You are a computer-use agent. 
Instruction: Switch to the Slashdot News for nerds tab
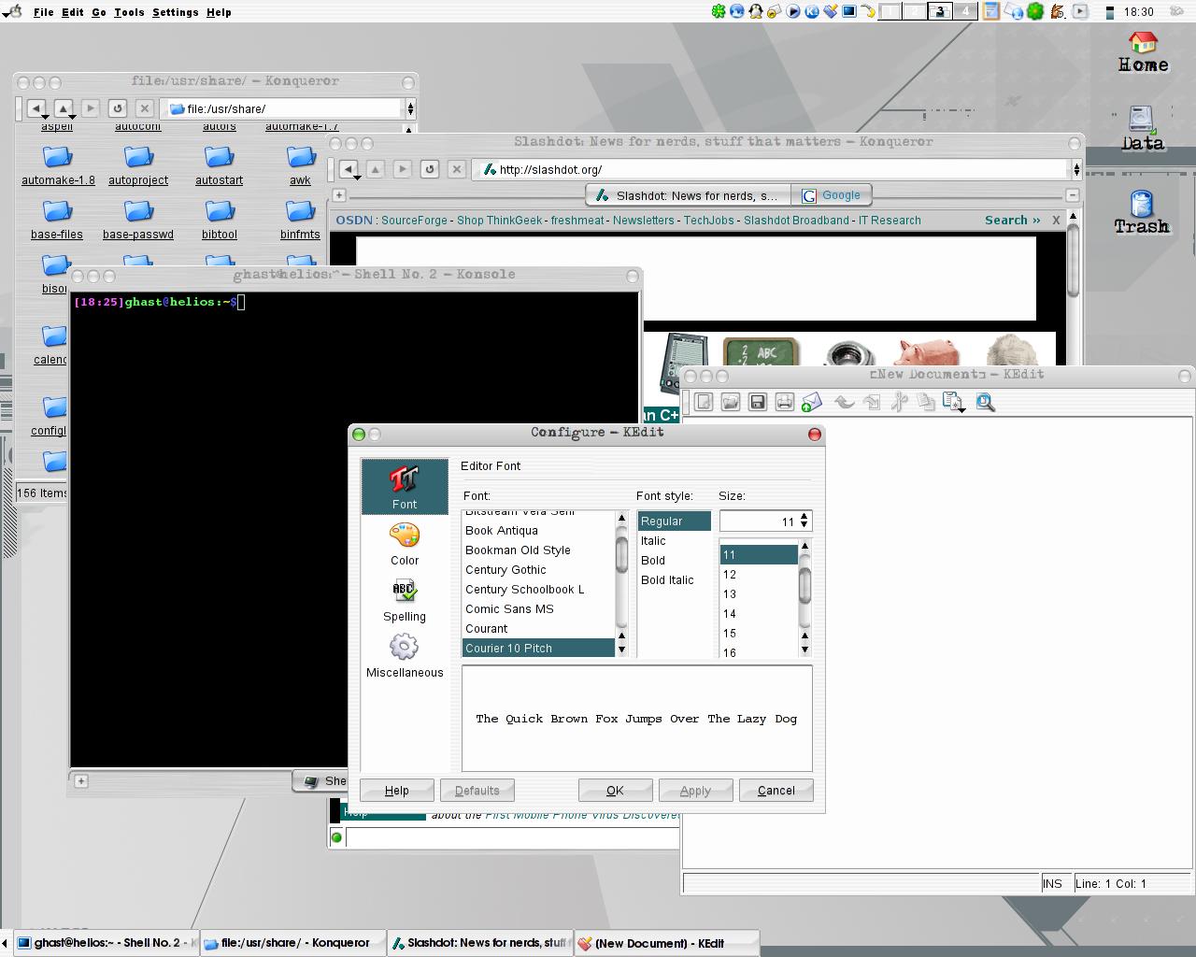click(689, 195)
